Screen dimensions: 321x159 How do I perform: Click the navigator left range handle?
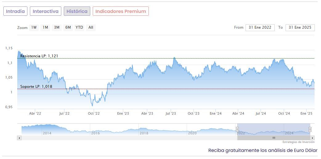(x=237, y=129)
